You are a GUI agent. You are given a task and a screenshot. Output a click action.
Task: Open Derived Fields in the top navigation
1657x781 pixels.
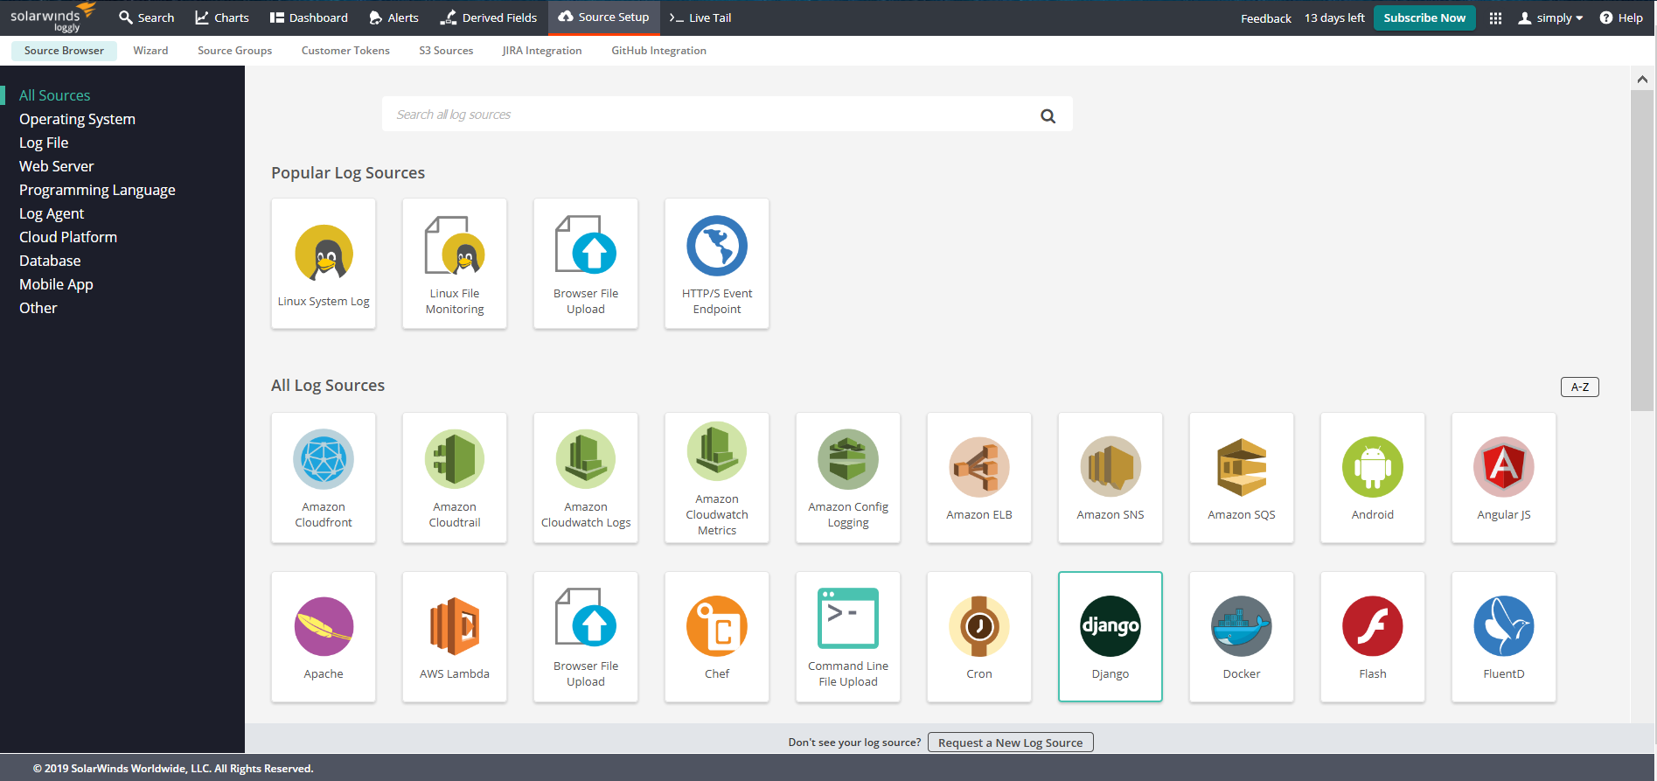pyautogui.click(x=488, y=17)
